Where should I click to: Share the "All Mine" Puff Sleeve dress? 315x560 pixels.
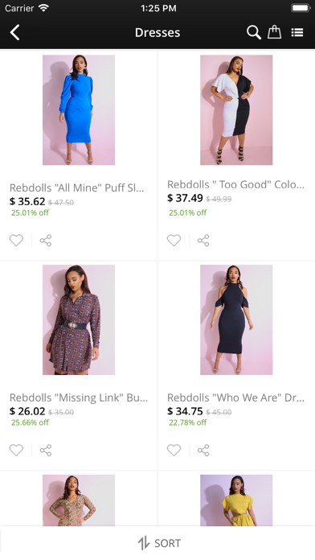[x=46, y=241]
